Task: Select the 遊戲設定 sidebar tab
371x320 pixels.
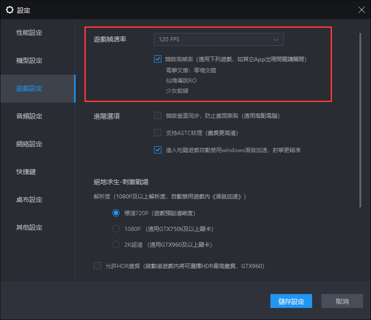Action: click(29, 89)
